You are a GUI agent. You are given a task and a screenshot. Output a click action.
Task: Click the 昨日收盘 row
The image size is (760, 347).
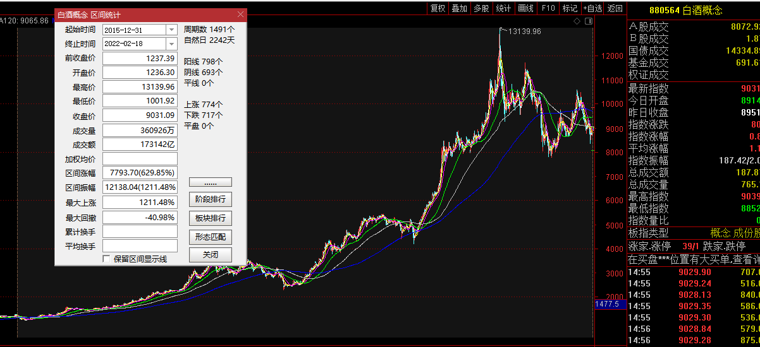point(694,112)
